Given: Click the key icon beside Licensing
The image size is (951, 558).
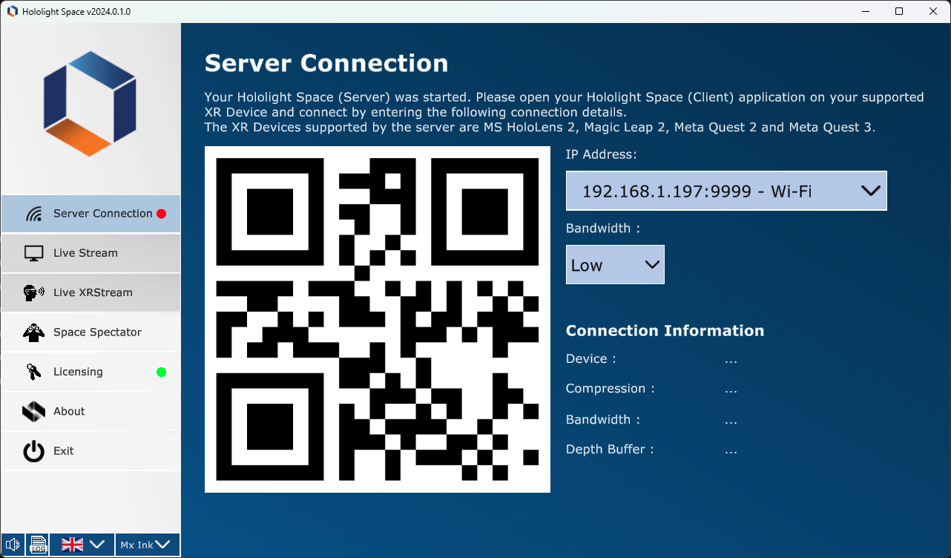Looking at the screenshot, I should [34, 372].
